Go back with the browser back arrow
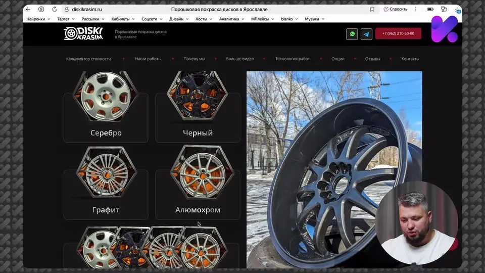Viewport: 485px width, 273px height. pyautogui.click(x=28, y=9)
